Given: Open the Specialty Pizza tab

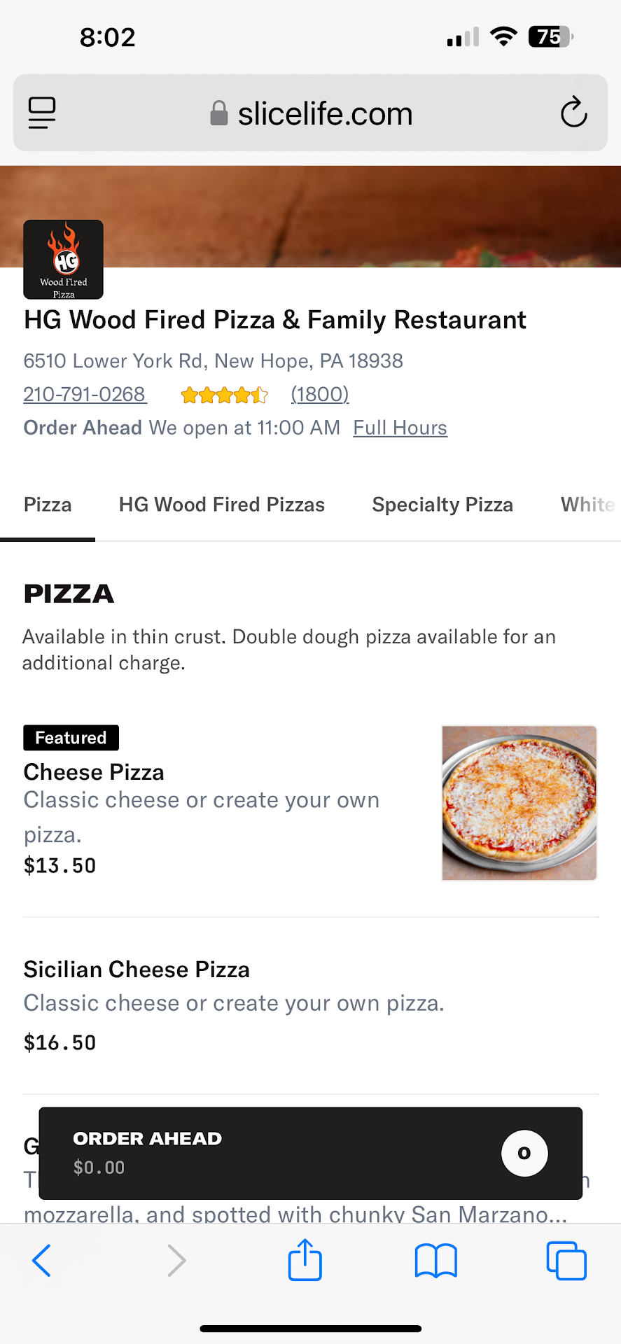Looking at the screenshot, I should [442, 505].
